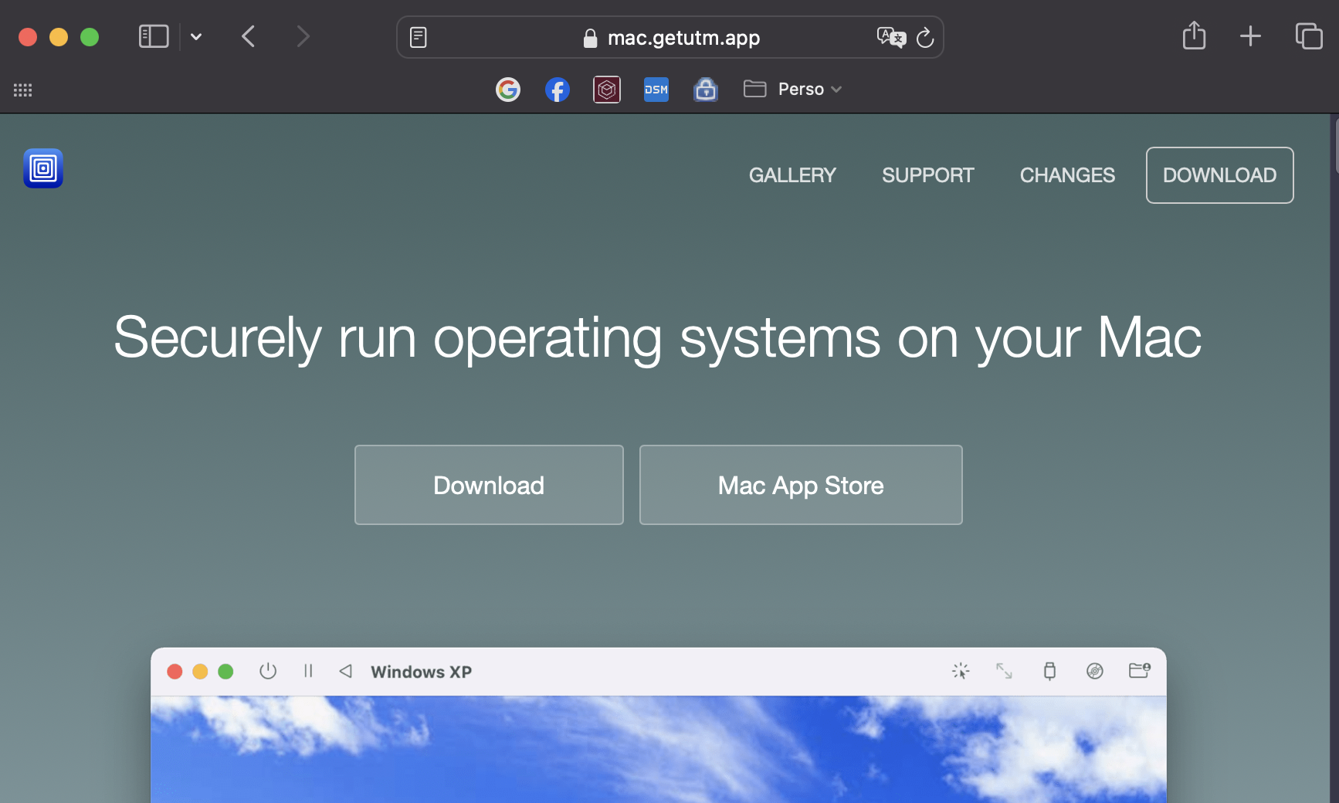This screenshot has height=803, width=1339.
Task: Reload the current page
Action: click(x=925, y=37)
